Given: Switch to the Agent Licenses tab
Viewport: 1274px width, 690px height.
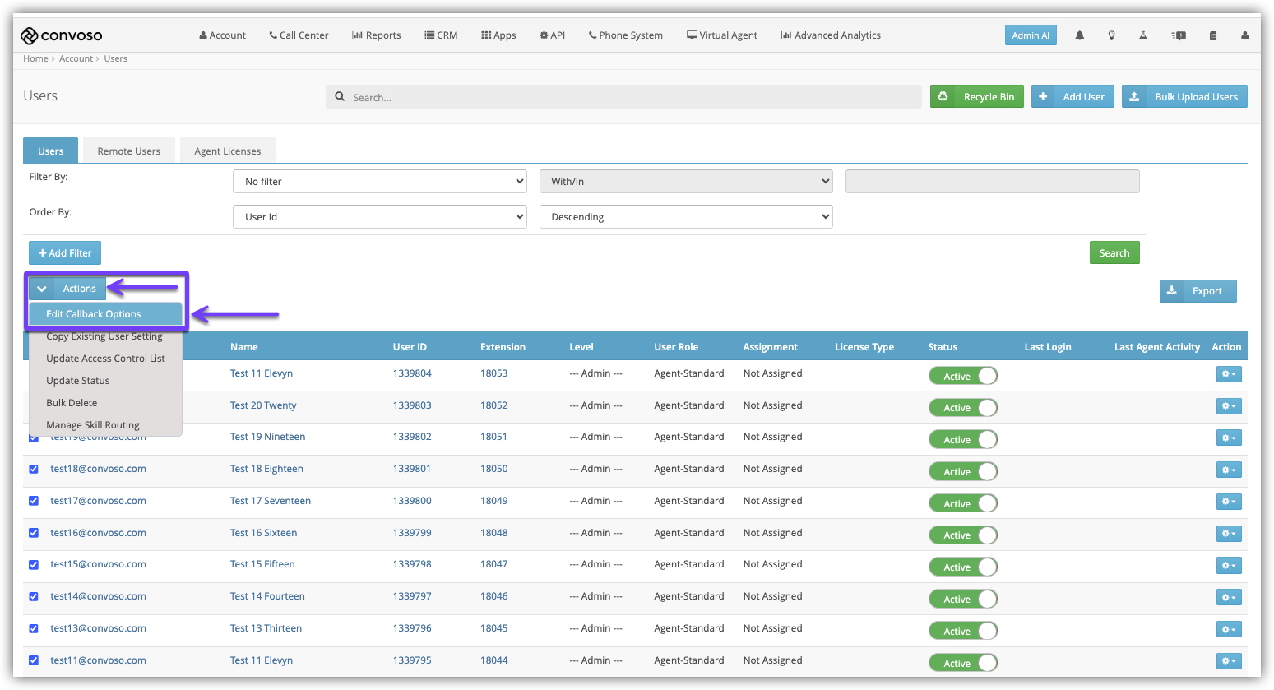Looking at the screenshot, I should click(x=228, y=151).
